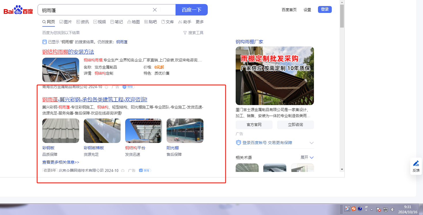Open the steel structure photo thumbnail of first result

coord(61,70)
